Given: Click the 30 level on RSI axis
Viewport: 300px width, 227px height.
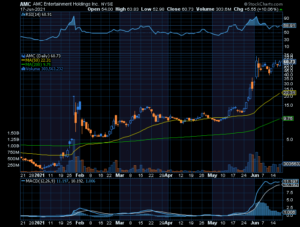Looking at the screenshot, I should click(x=286, y=39).
